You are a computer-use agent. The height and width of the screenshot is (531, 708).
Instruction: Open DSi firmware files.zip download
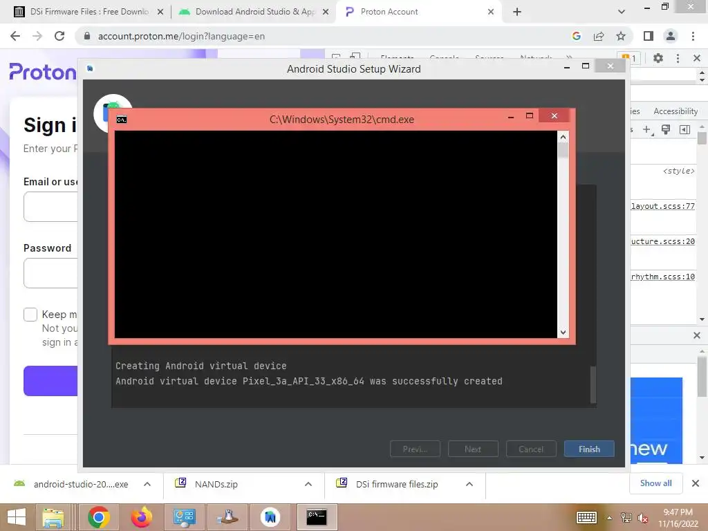tap(389, 484)
